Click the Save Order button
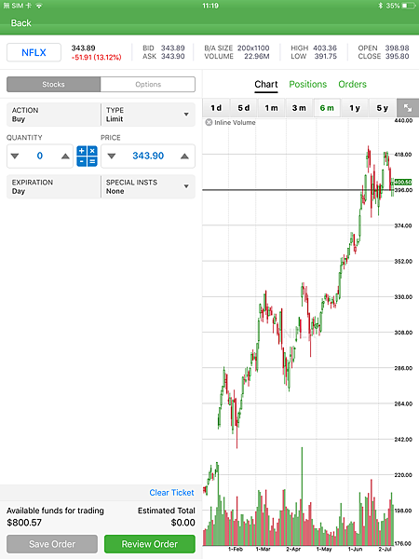This screenshot has height=559, width=419. point(52,544)
